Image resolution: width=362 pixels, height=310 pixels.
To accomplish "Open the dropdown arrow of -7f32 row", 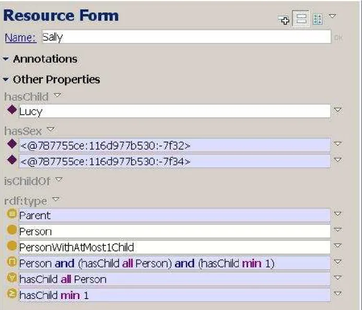I will [337, 144].
